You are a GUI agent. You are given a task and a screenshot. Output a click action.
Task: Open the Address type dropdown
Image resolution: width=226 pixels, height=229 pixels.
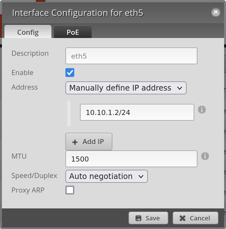point(126,88)
